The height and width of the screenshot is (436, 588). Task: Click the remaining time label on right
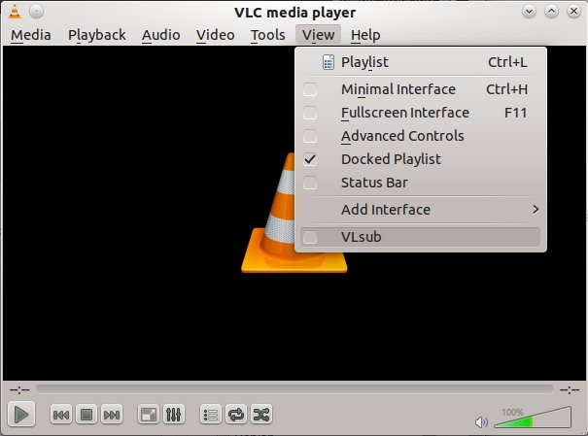[x=570, y=390]
